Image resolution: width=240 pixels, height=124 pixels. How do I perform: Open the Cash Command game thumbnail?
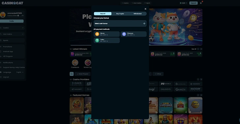click(165, 105)
